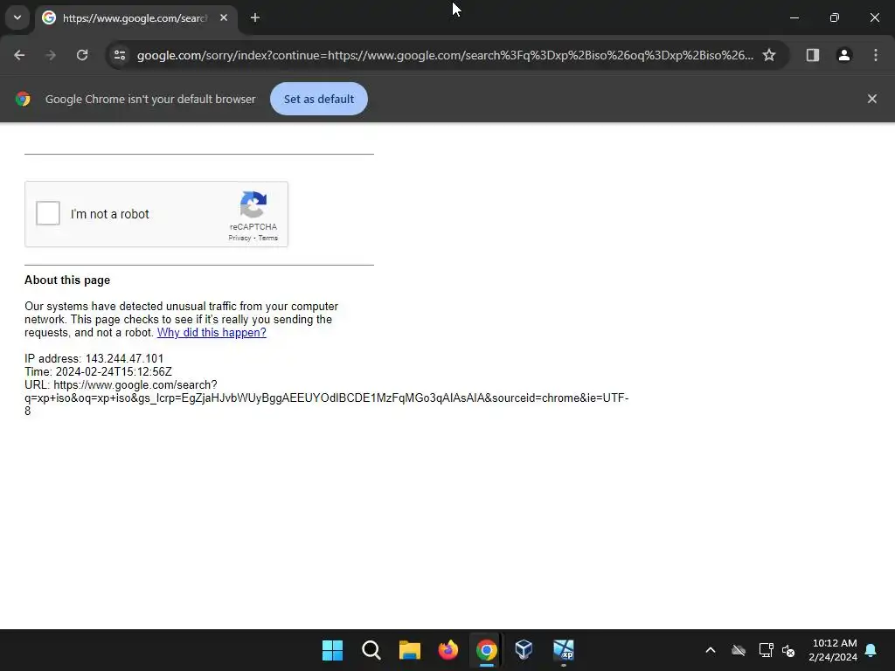This screenshot has width=895, height=671.
Task: Open the Why did this happen link
Action: click(212, 333)
